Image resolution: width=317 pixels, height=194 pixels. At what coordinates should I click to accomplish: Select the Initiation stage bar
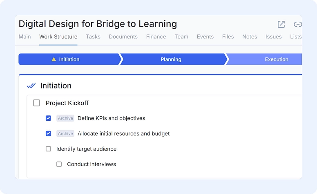click(70, 59)
